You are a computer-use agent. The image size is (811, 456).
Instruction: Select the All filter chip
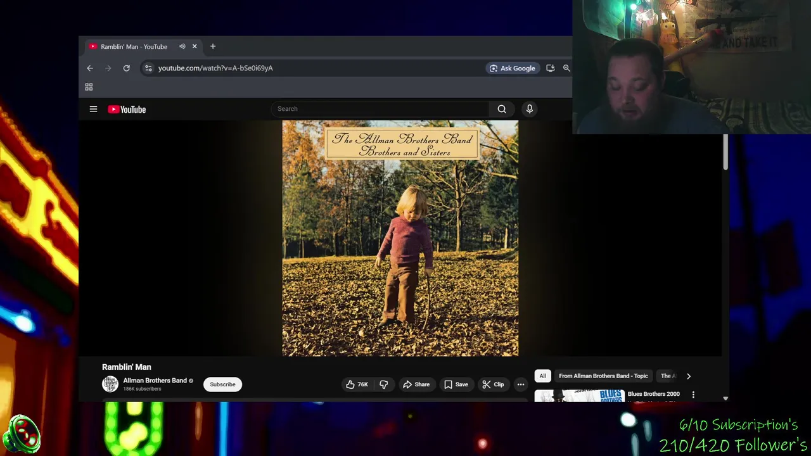point(542,376)
